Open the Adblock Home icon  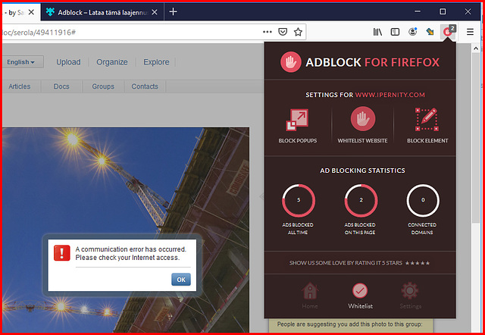(x=310, y=291)
